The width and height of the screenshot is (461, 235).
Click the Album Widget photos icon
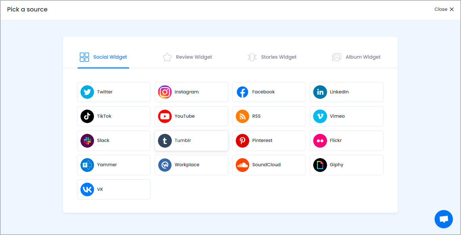[337, 57]
